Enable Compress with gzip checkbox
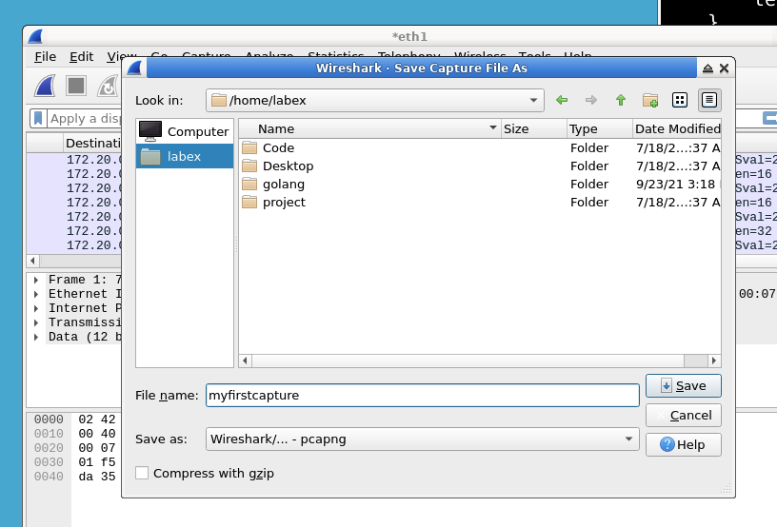 pyautogui.click(x=142, y=473)
